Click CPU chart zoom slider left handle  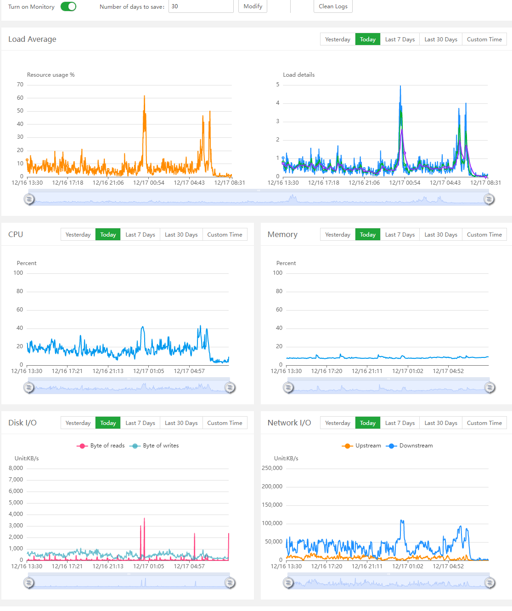pyautogui.click(x=29, y=387)
